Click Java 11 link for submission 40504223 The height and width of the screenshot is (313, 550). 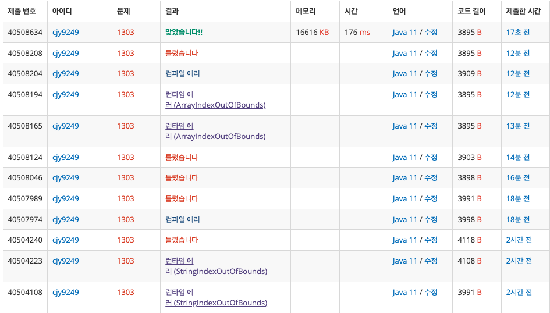point(404,261)
